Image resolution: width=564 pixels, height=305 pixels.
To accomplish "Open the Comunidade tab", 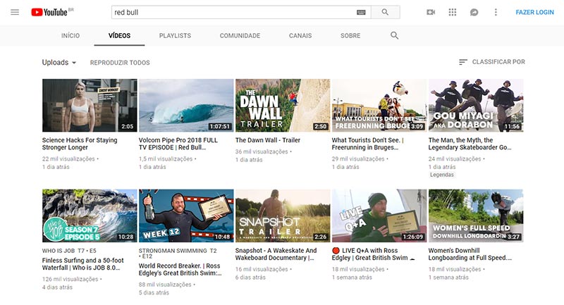I will tap(240, 35).
